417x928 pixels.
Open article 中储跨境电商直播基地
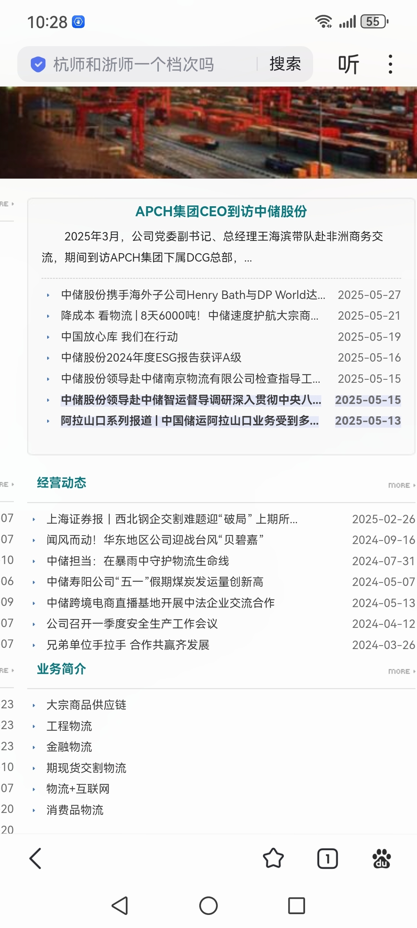(x=160, y=603)
